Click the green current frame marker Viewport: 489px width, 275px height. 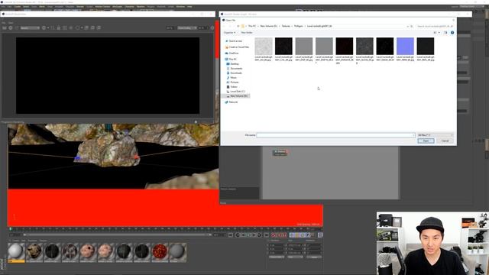10,229
